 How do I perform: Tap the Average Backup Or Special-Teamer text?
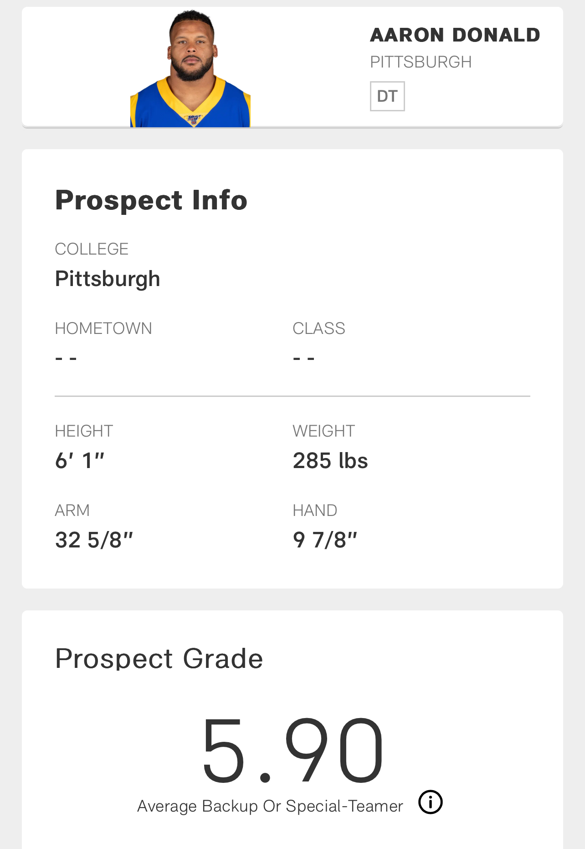tap(270, 806)
